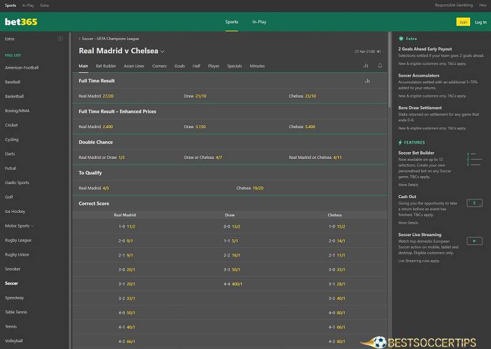Click the left sidebar scrollbar

click(x=70, y=190)
